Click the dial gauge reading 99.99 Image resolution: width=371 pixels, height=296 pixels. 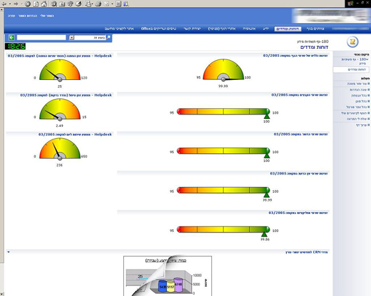coord(223,70)
